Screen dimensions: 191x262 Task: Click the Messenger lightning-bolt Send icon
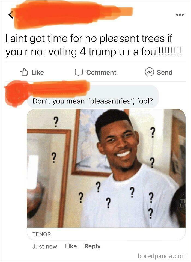point(149,72)
